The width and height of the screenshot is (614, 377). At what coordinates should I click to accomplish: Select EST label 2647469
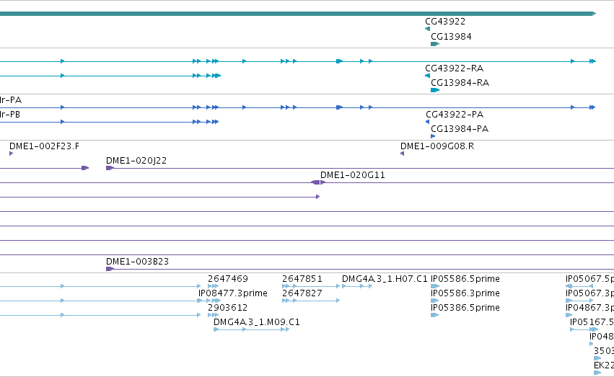pyautogui.click(x=228, y=279)
